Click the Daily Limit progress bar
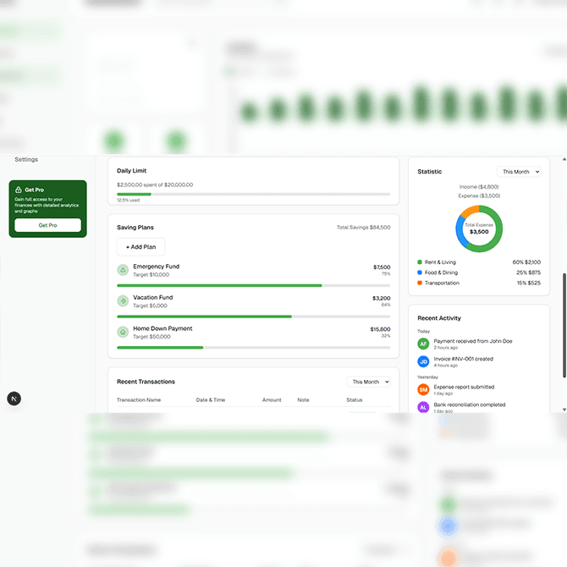The width and height of the screenshot is (567, 567). [253, 194]
